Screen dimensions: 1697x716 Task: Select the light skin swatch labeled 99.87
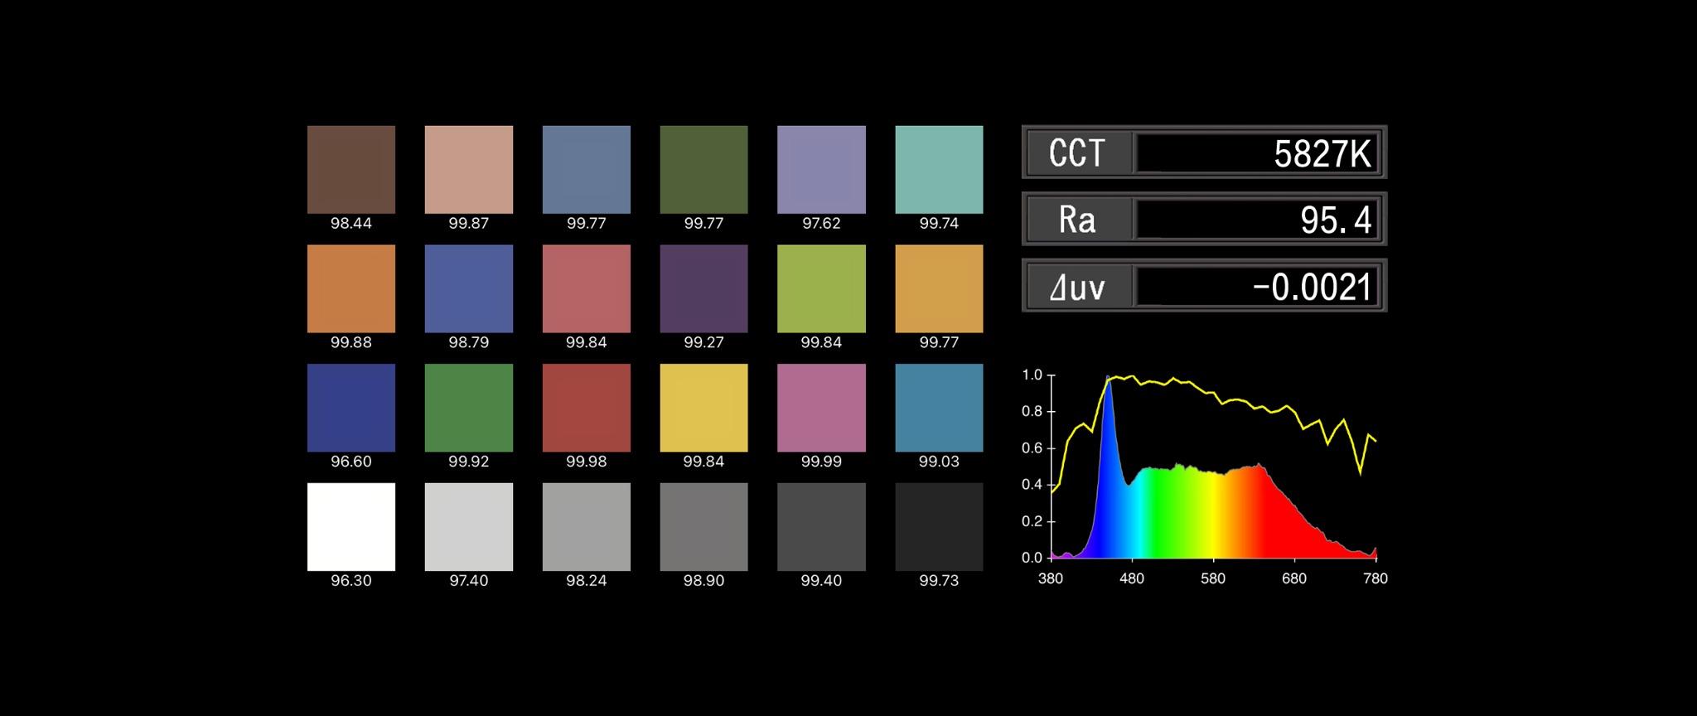point(468,170)
